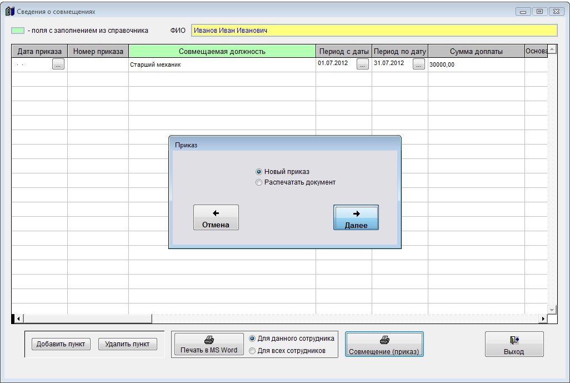This screenshot has height=383, width=570.
Task: Click the Период с даты column header
Action: pyautogui.click(x=344, y=51)
